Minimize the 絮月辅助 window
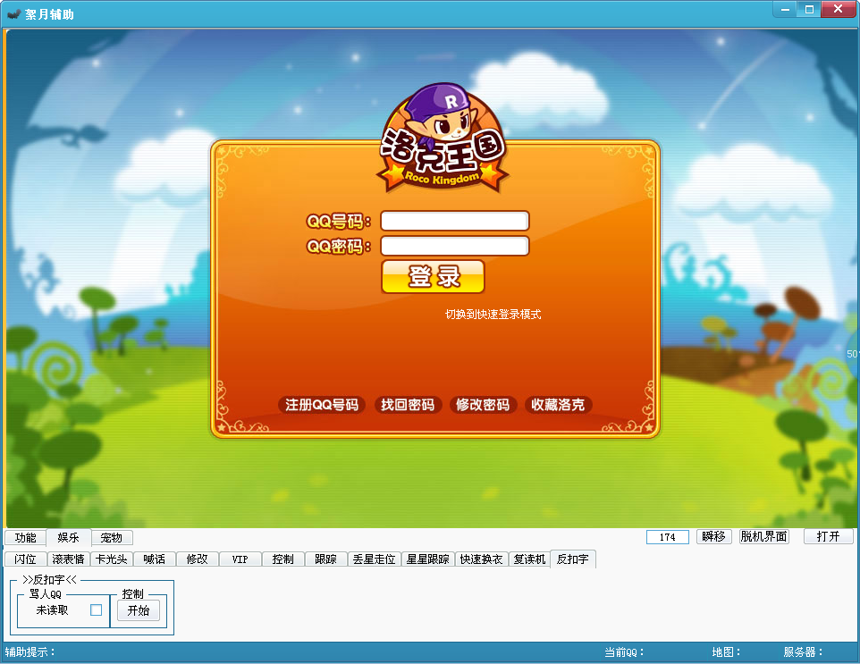The image size is (860, 664). 786,9
